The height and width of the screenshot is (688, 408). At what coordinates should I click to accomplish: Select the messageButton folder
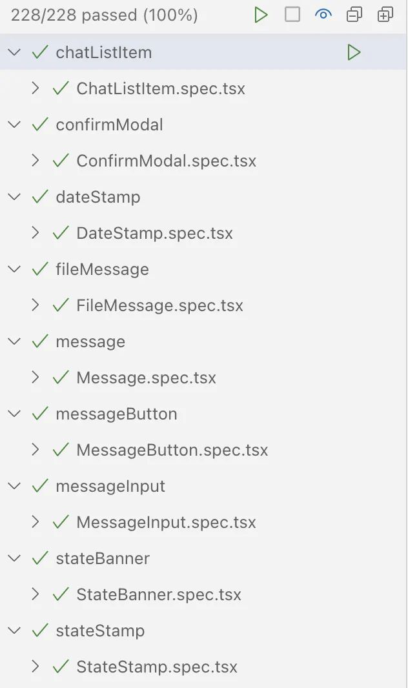coord(116,414)
